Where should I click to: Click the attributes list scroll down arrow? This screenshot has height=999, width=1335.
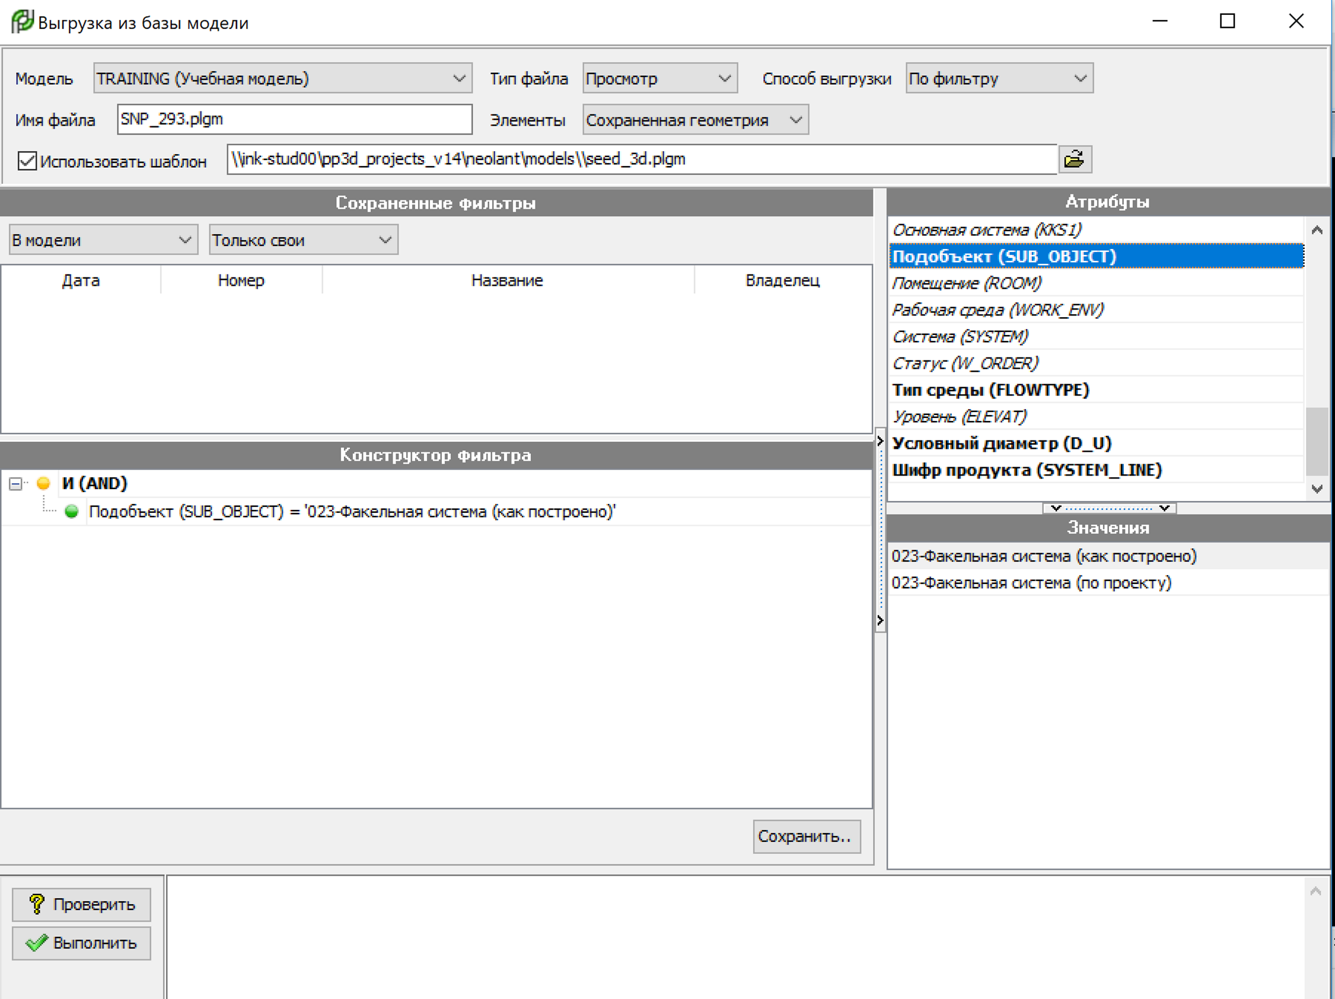point(1317,489)
